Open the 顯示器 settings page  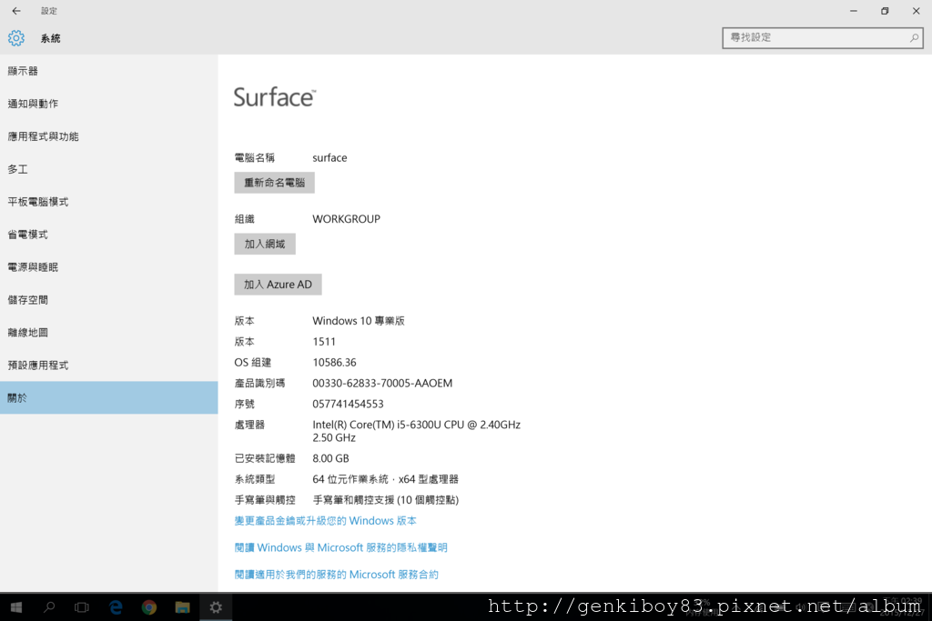pos(109,71)
